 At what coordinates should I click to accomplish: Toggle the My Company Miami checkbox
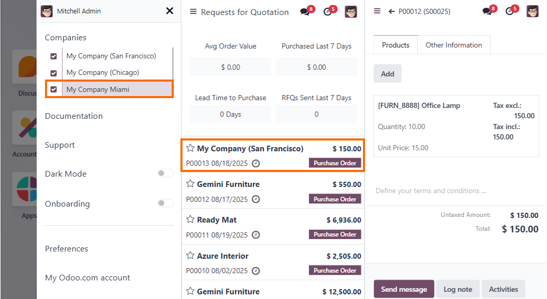click(53, 89)
